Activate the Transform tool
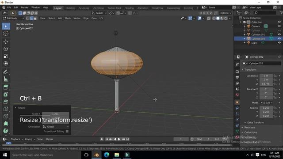 [x=6, y=63]
